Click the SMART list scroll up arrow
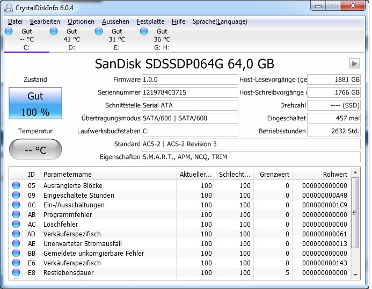The width and height of the screenshot is (372, 289). click(x=355, y=172)
